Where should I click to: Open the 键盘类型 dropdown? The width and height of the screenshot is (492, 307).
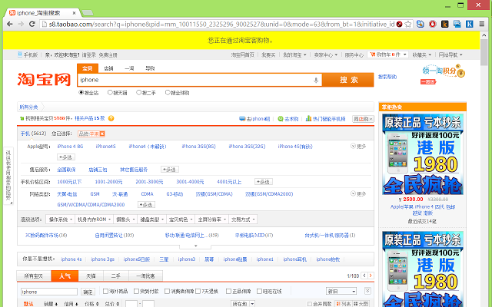tap(152, 220)
